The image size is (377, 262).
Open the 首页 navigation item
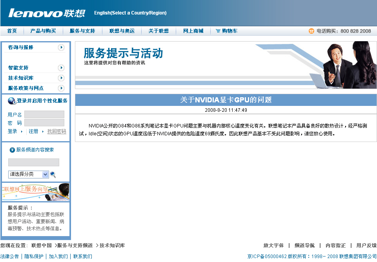click(12, 31)
